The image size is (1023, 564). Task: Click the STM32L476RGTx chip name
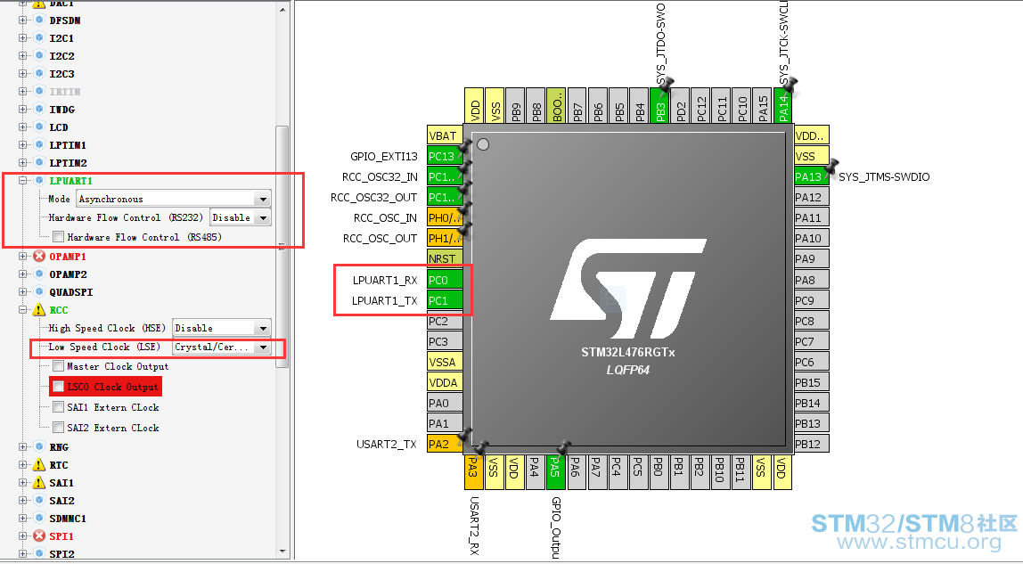click(x=628, y=352)
